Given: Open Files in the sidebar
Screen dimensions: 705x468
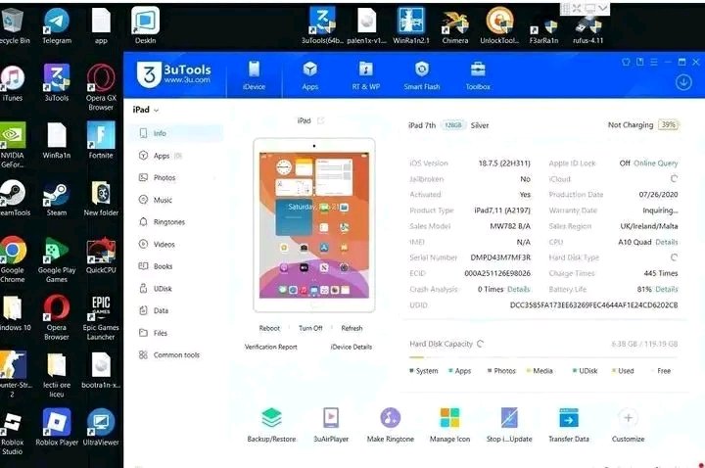Looking at the screenshot, I should [175, 333].
